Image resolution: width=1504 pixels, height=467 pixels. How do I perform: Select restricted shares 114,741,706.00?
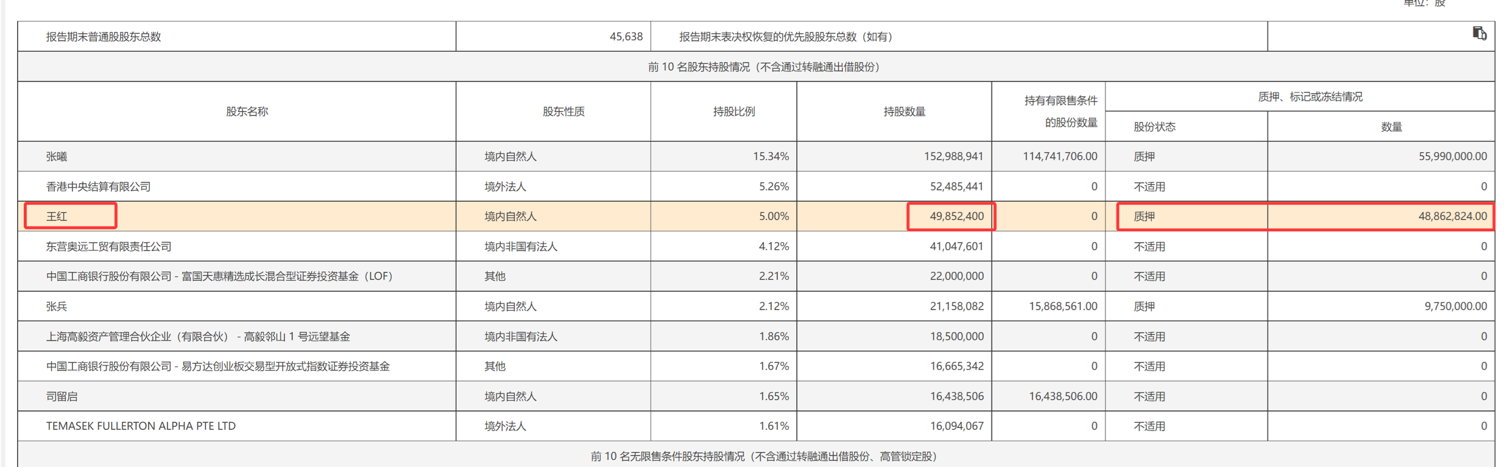[x=1060, y=157]
